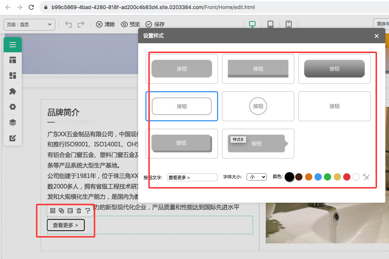This screenshot has height=259, width=389.
Task: Select the circular button style option
Action: [x=258, y=106]
